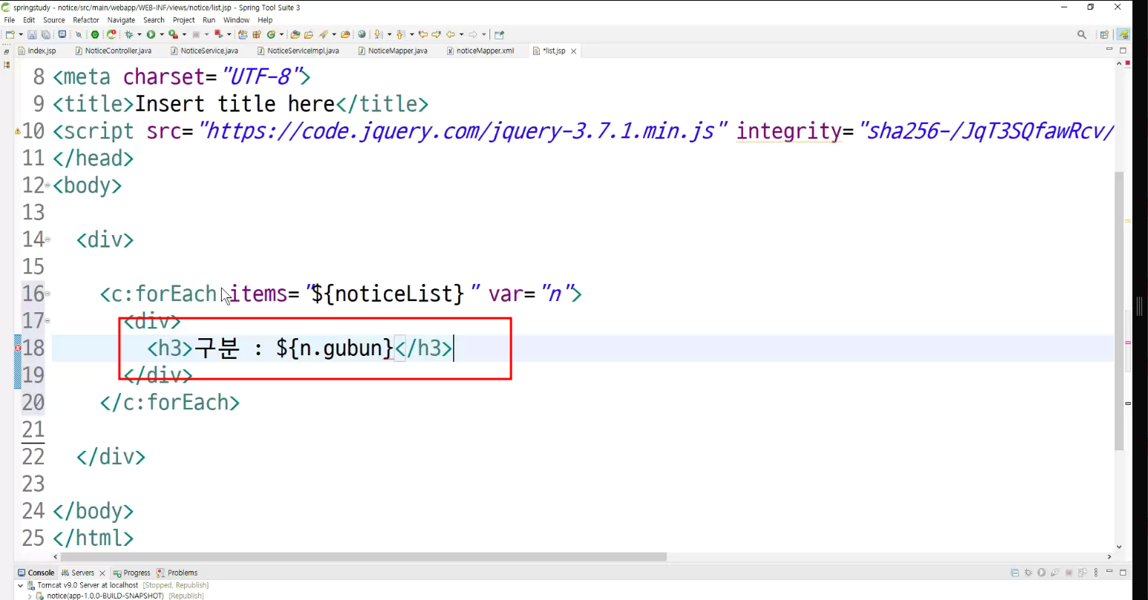Click the Next Annotation arrow icon

[x=378, y=34]
